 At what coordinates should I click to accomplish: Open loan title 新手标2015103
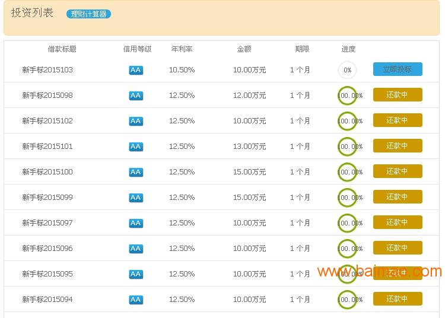tap(47, 70)
